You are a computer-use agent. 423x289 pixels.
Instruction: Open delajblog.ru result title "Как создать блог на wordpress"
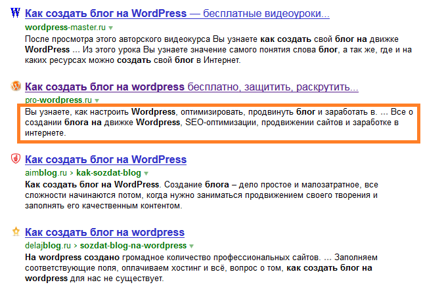pos(104,232)
